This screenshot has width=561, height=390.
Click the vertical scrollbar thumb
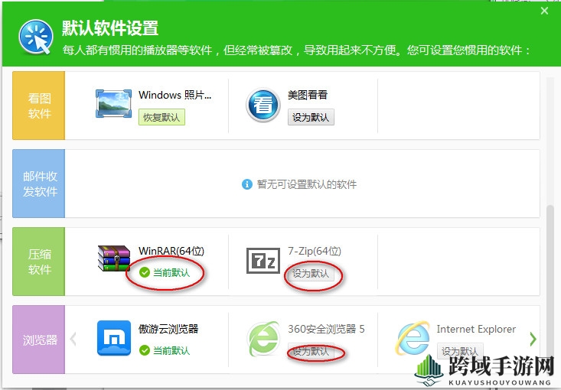(x=550, y=290)
